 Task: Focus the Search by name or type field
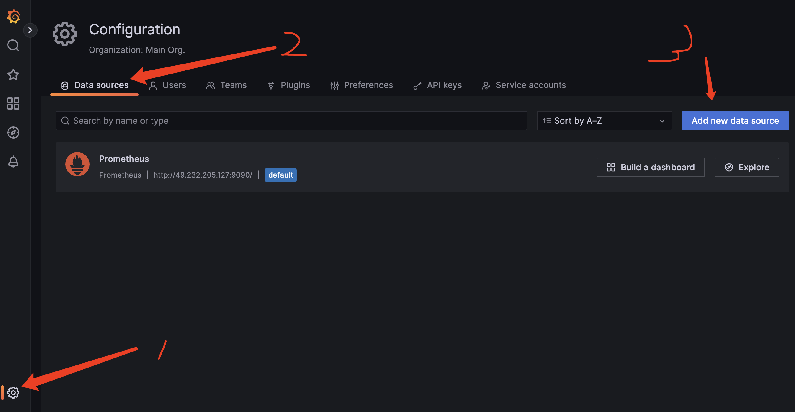tap(291, 121)
